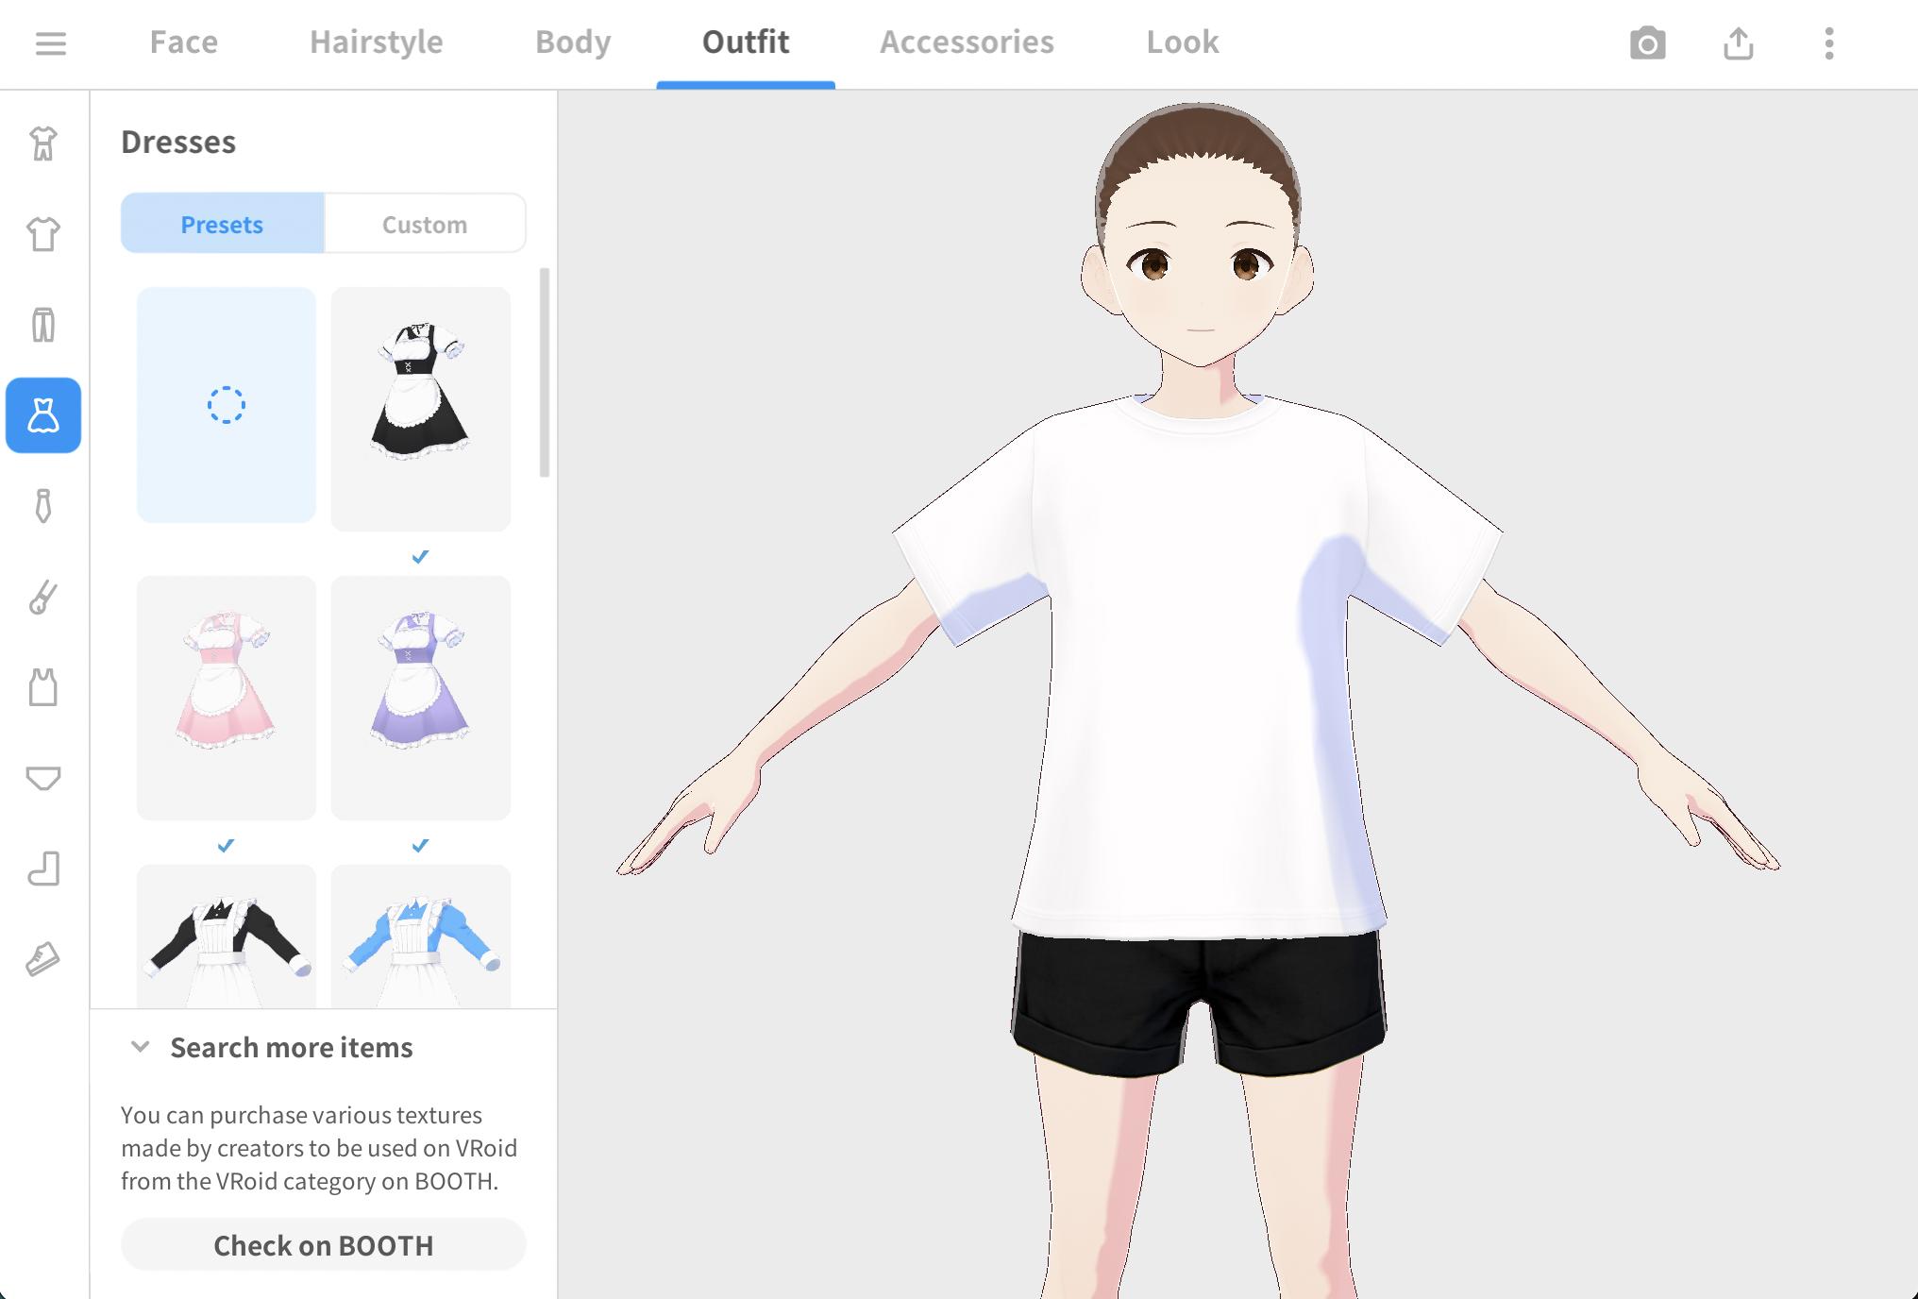Choose the purple maid dress preset
The width and height of the screenshot is (1918, 1299).
point(421,698)
